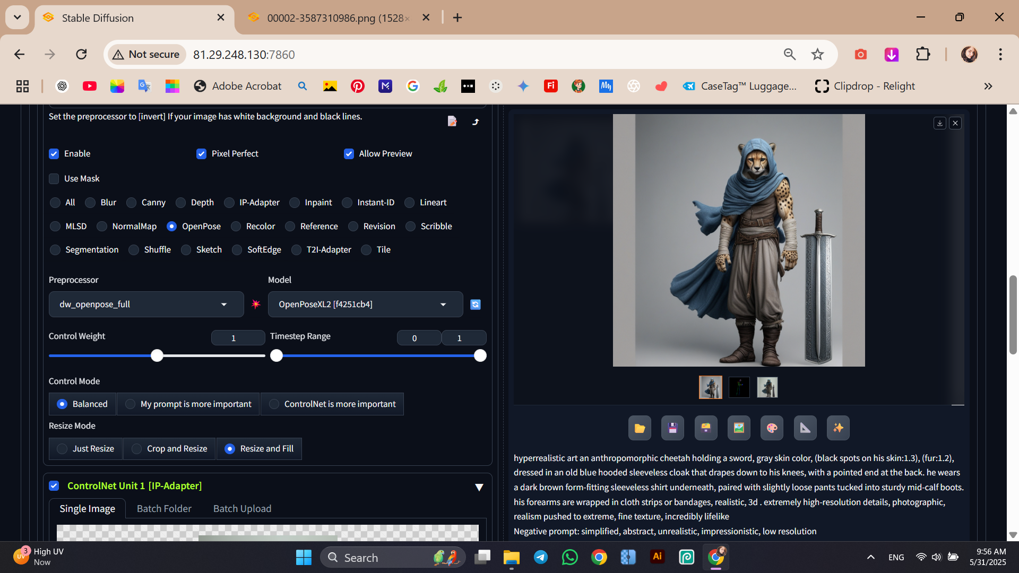The height and width of the screenshot is (573, 1019).
Task: Choose ControlNet is more important mode
Action: [274, 404]
